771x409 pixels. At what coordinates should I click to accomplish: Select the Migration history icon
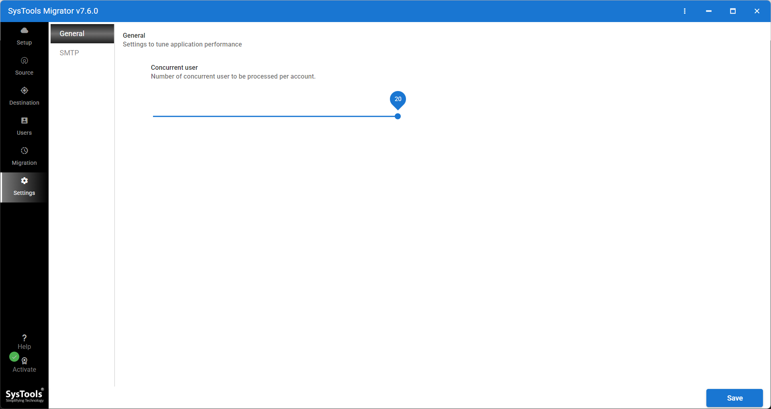(x=24, y=151)
